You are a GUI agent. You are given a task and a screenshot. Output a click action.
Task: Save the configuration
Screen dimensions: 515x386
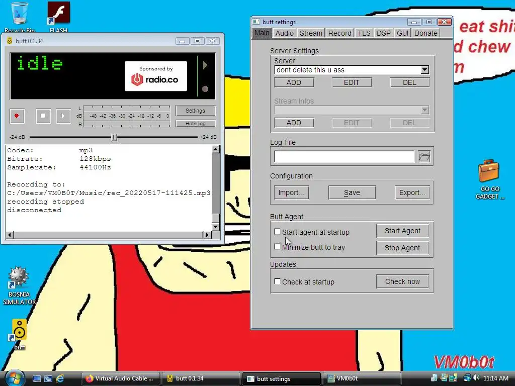[x=352, y=192]
